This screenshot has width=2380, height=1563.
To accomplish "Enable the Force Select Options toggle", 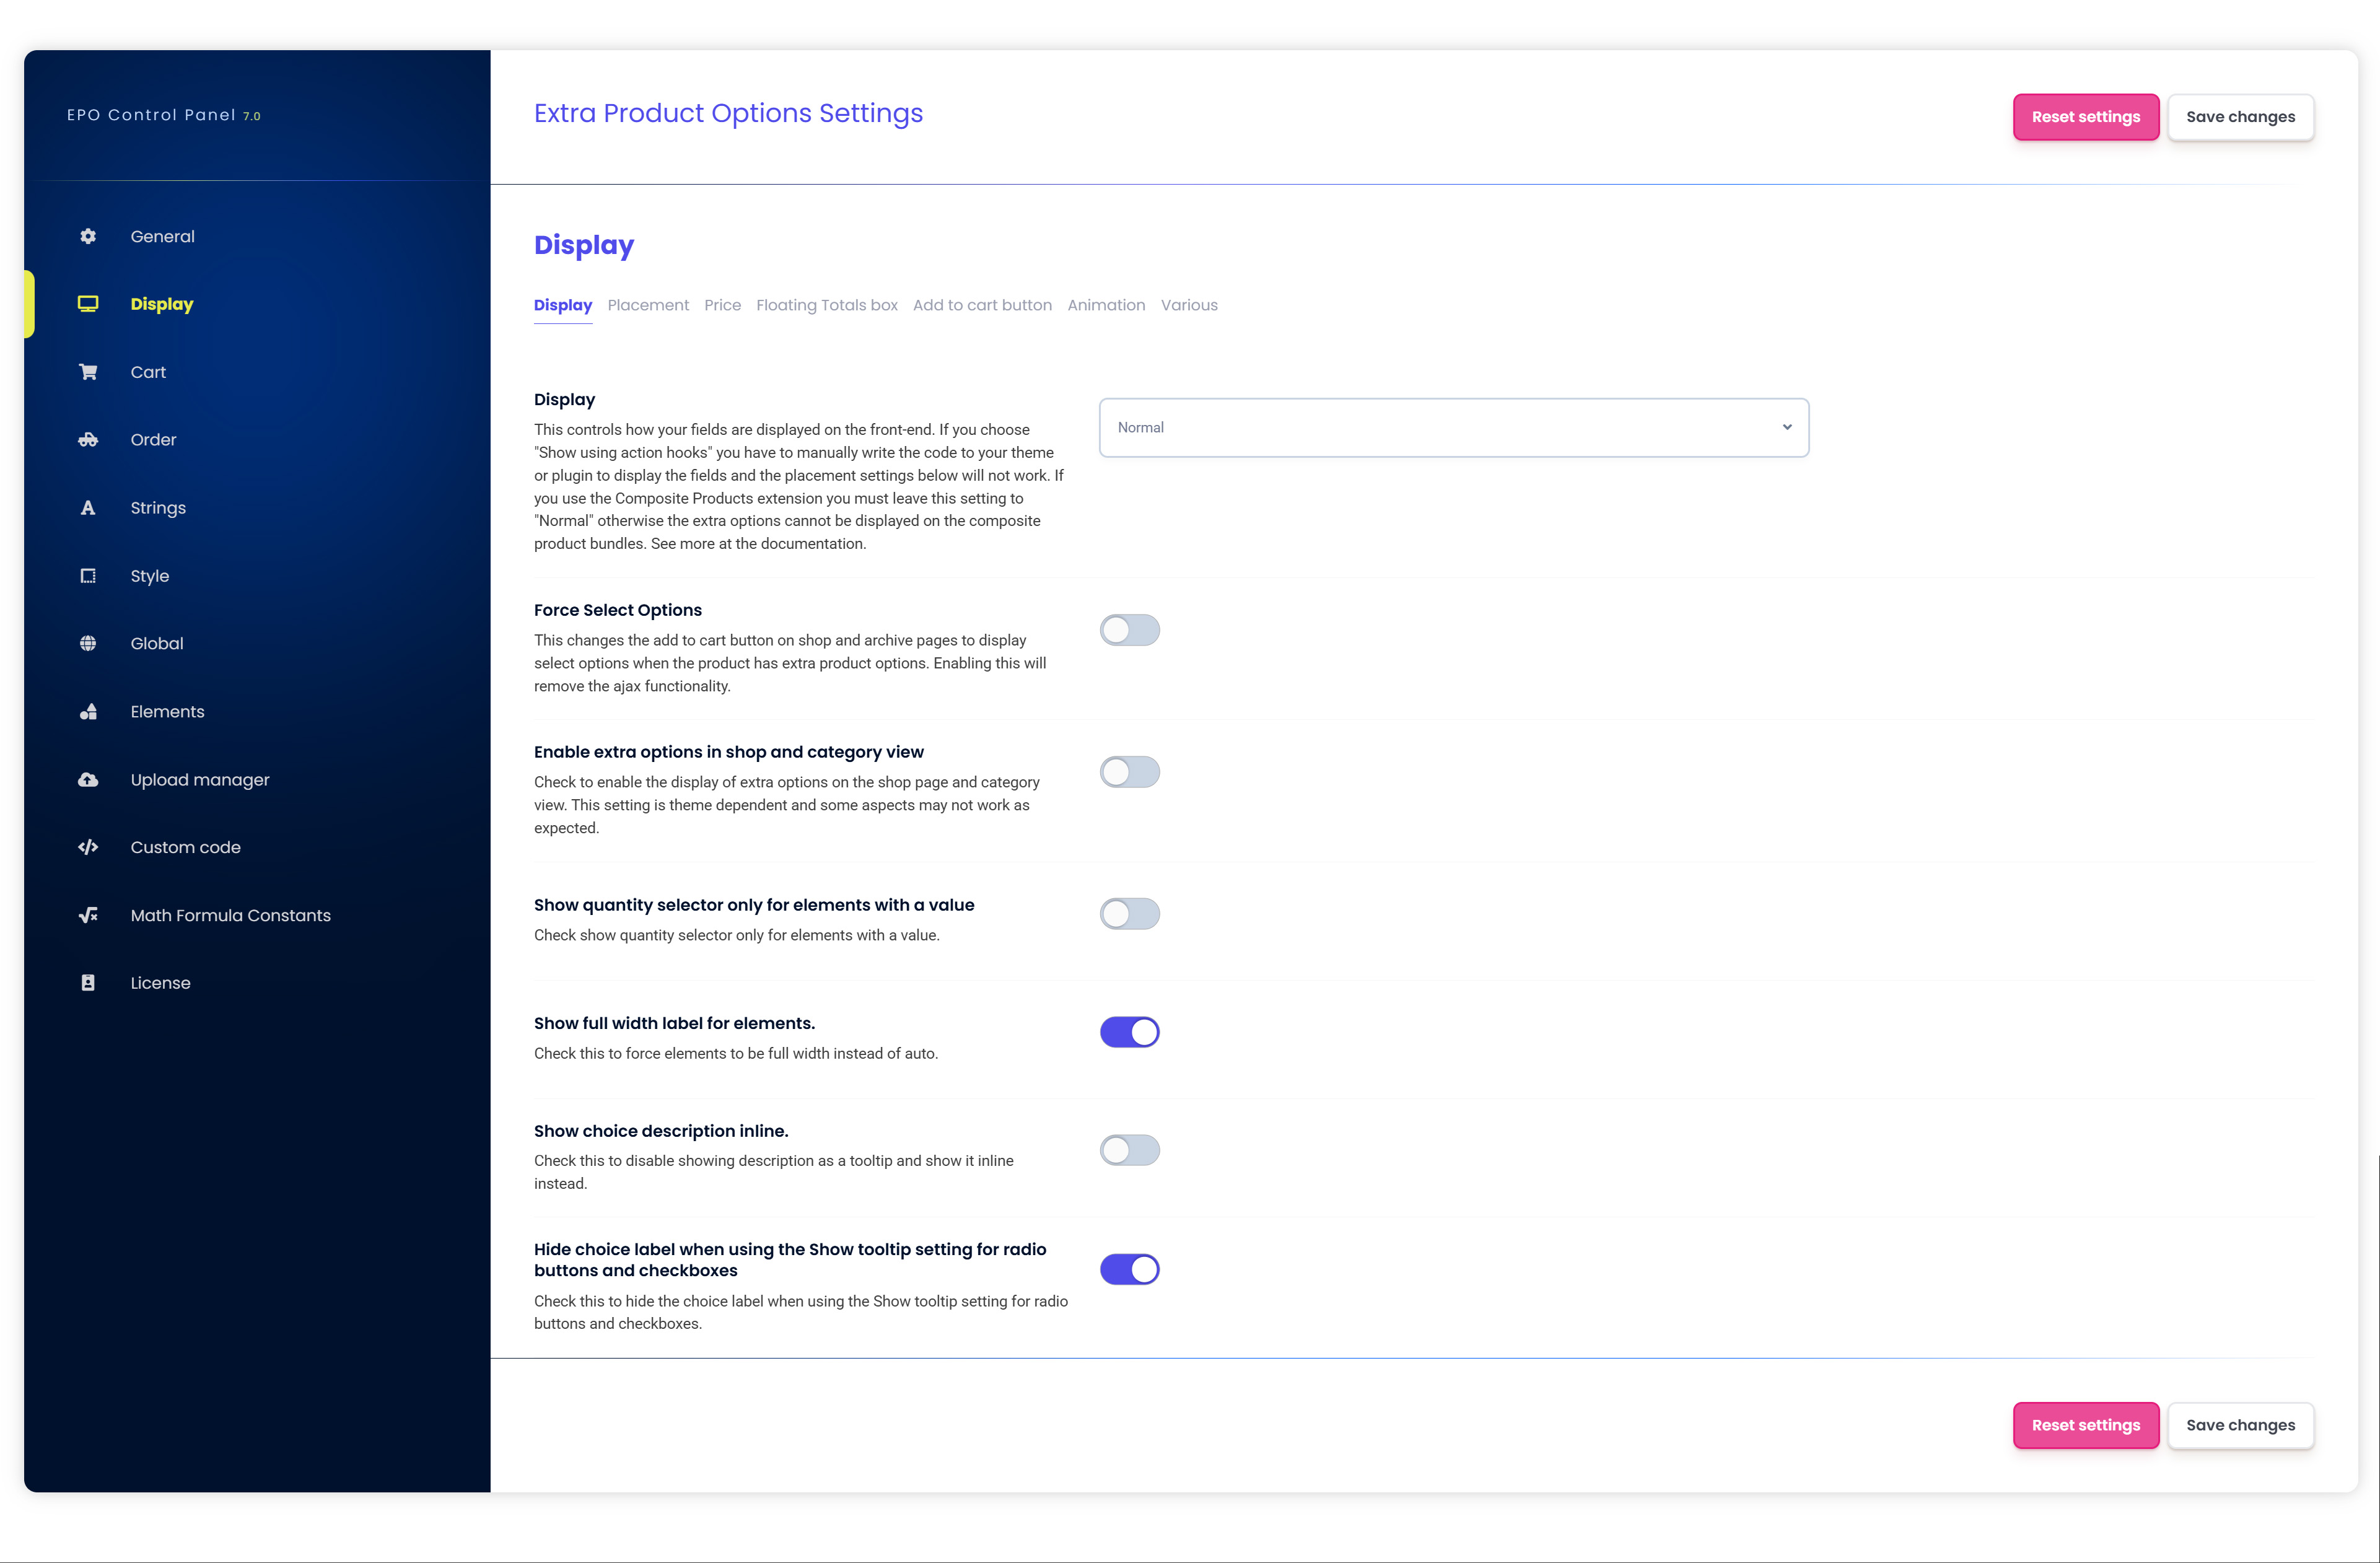I will point(1129,630).
